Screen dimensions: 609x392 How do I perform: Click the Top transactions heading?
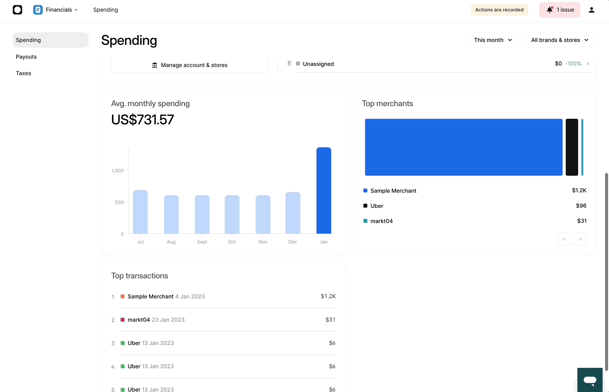tap(140, 276)
